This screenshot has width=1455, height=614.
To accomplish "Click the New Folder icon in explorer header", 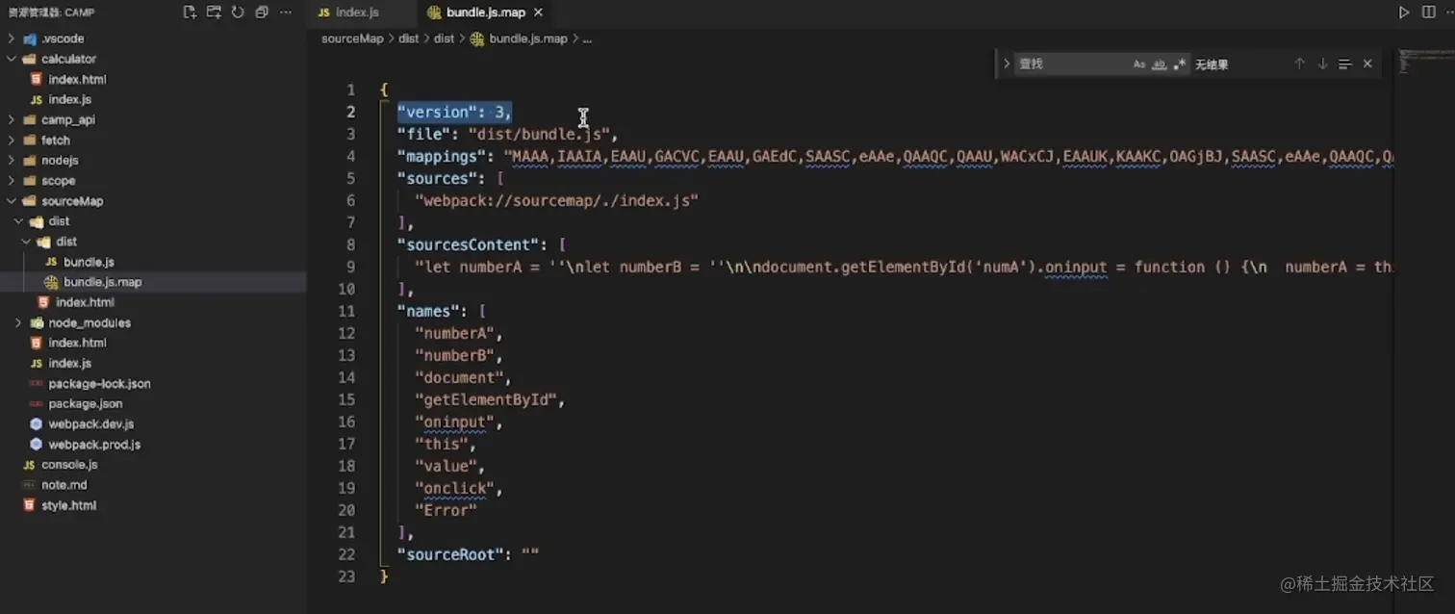I will (x=214, y=13).
